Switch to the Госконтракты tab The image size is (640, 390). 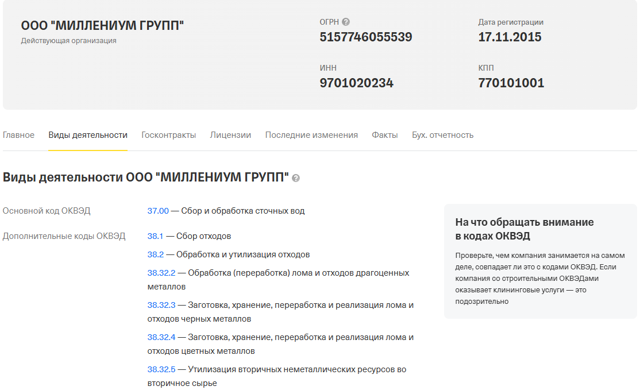tap(168, 135)
